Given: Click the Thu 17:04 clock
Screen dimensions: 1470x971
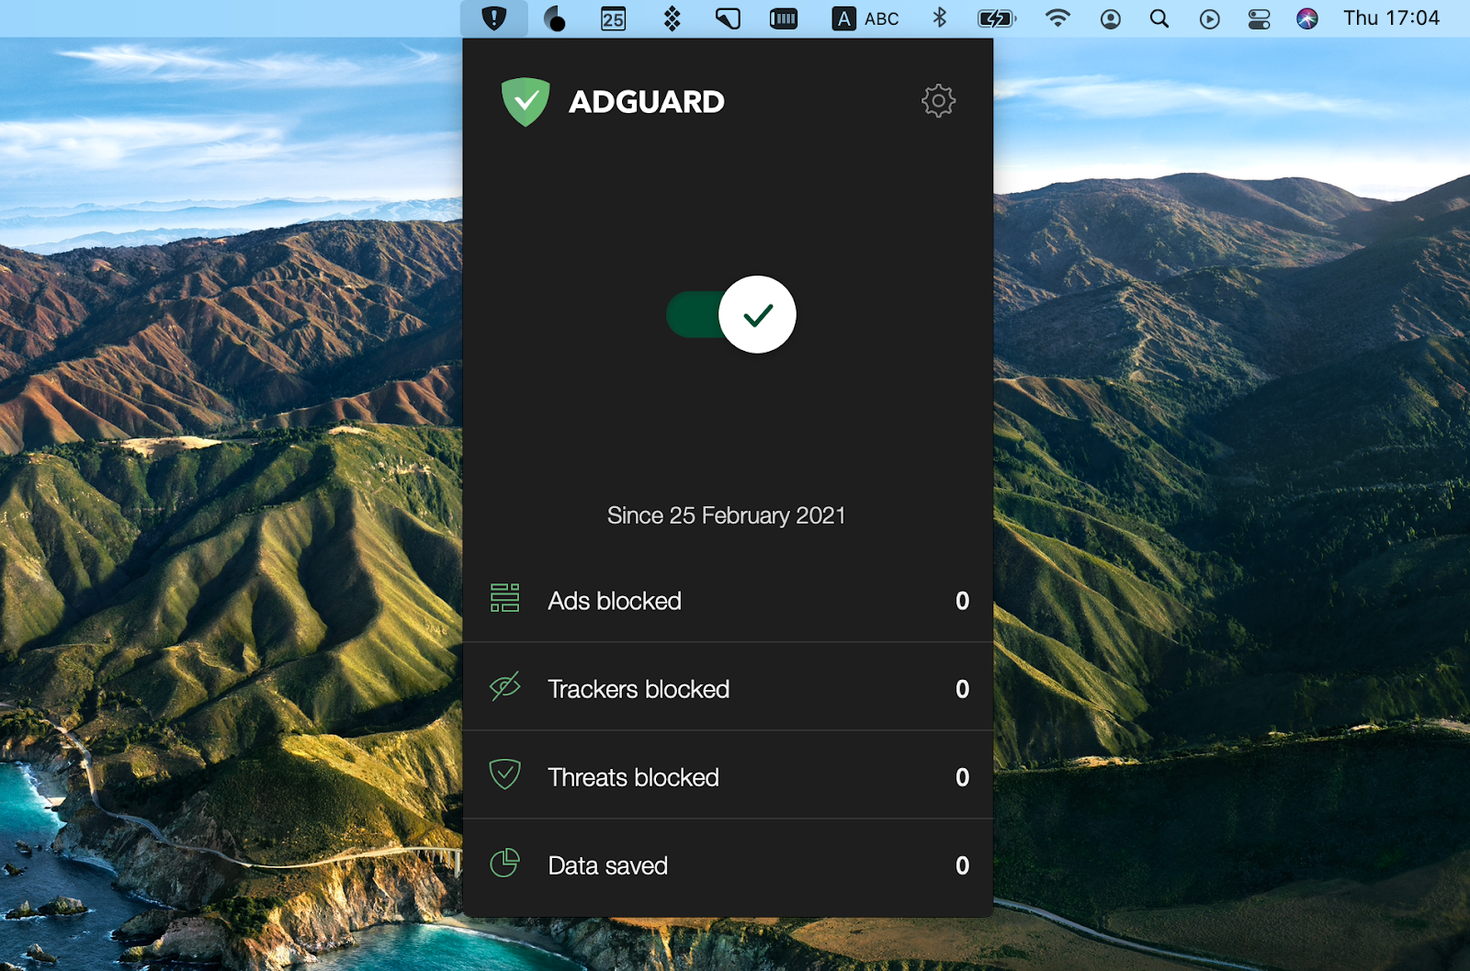Looking at the screenshot, I should (x=1391, y=18).
